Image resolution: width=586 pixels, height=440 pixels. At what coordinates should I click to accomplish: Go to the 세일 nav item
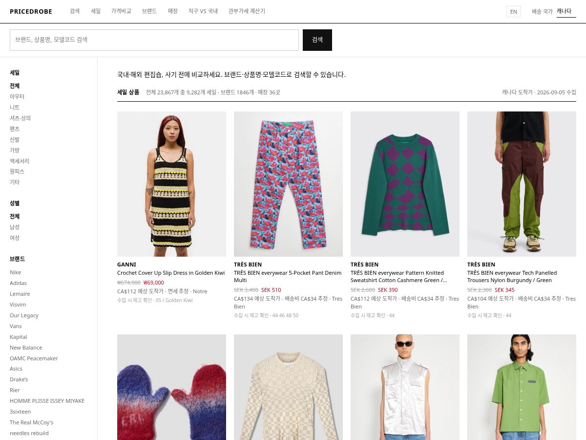(x=96, y=11)
